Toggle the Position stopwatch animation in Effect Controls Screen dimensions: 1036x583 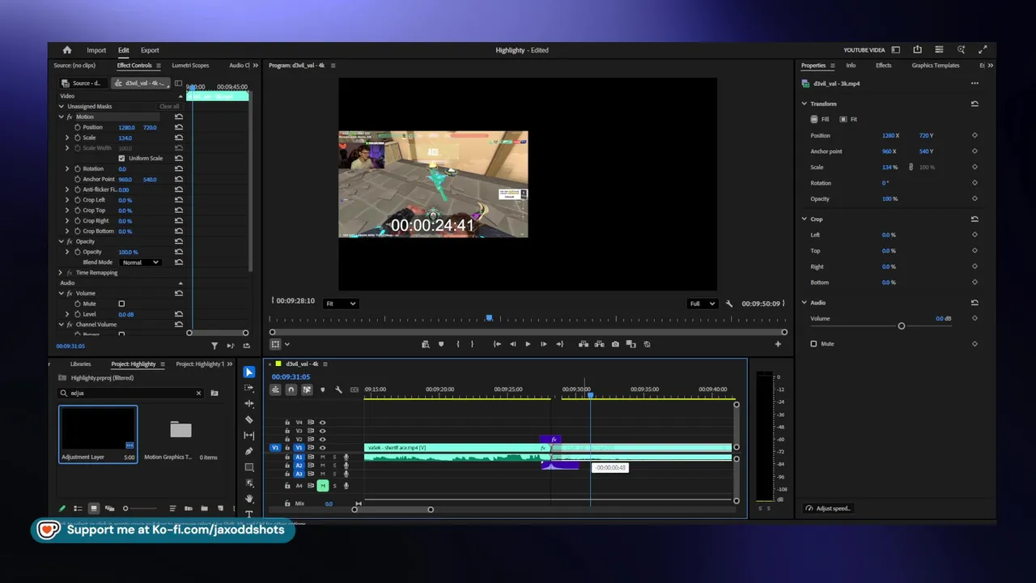[x=78, y=127]
